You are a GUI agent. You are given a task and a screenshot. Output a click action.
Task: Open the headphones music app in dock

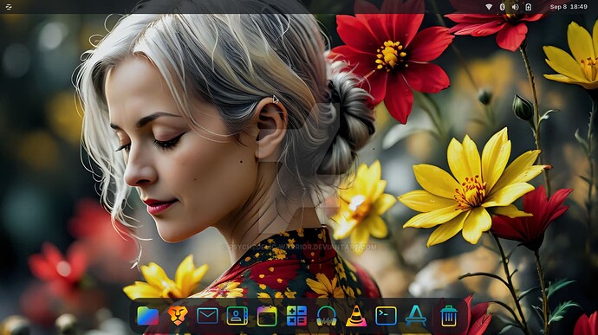327,316
